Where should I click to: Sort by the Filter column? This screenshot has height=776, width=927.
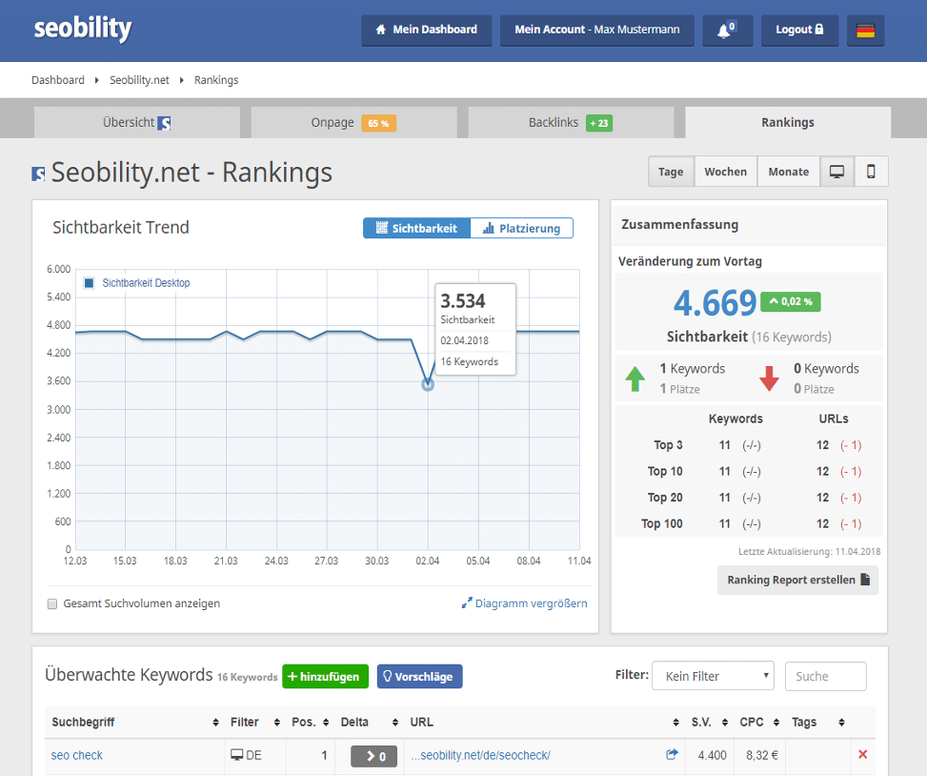254,723
